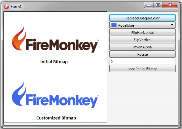
Task: Click the FlipHorizontal button
Action: coord(142,33)
